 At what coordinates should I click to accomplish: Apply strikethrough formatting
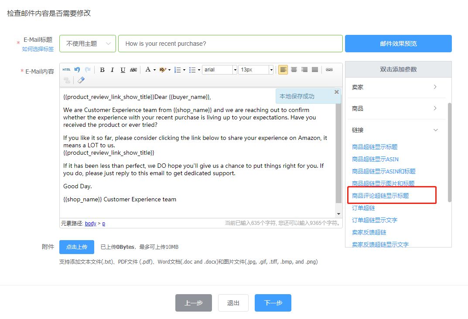tap(133, 70)
